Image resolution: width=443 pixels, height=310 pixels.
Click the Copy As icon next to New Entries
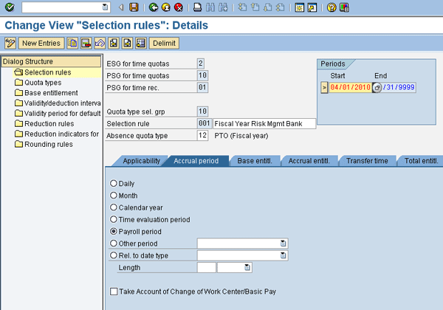coord(73,44)
